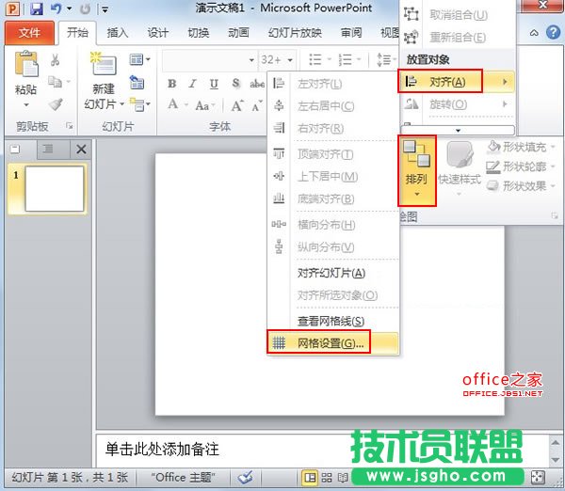Open the Font Color dropdown arrow
Viewport: 565px width, 491px height.
[186, 104]
